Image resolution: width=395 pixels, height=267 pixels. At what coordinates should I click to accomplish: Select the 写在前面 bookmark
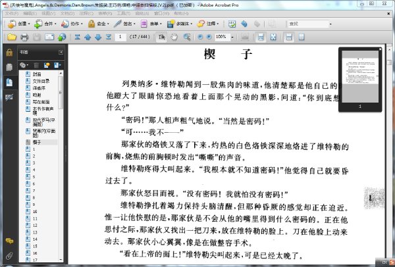tap(41, 102)
